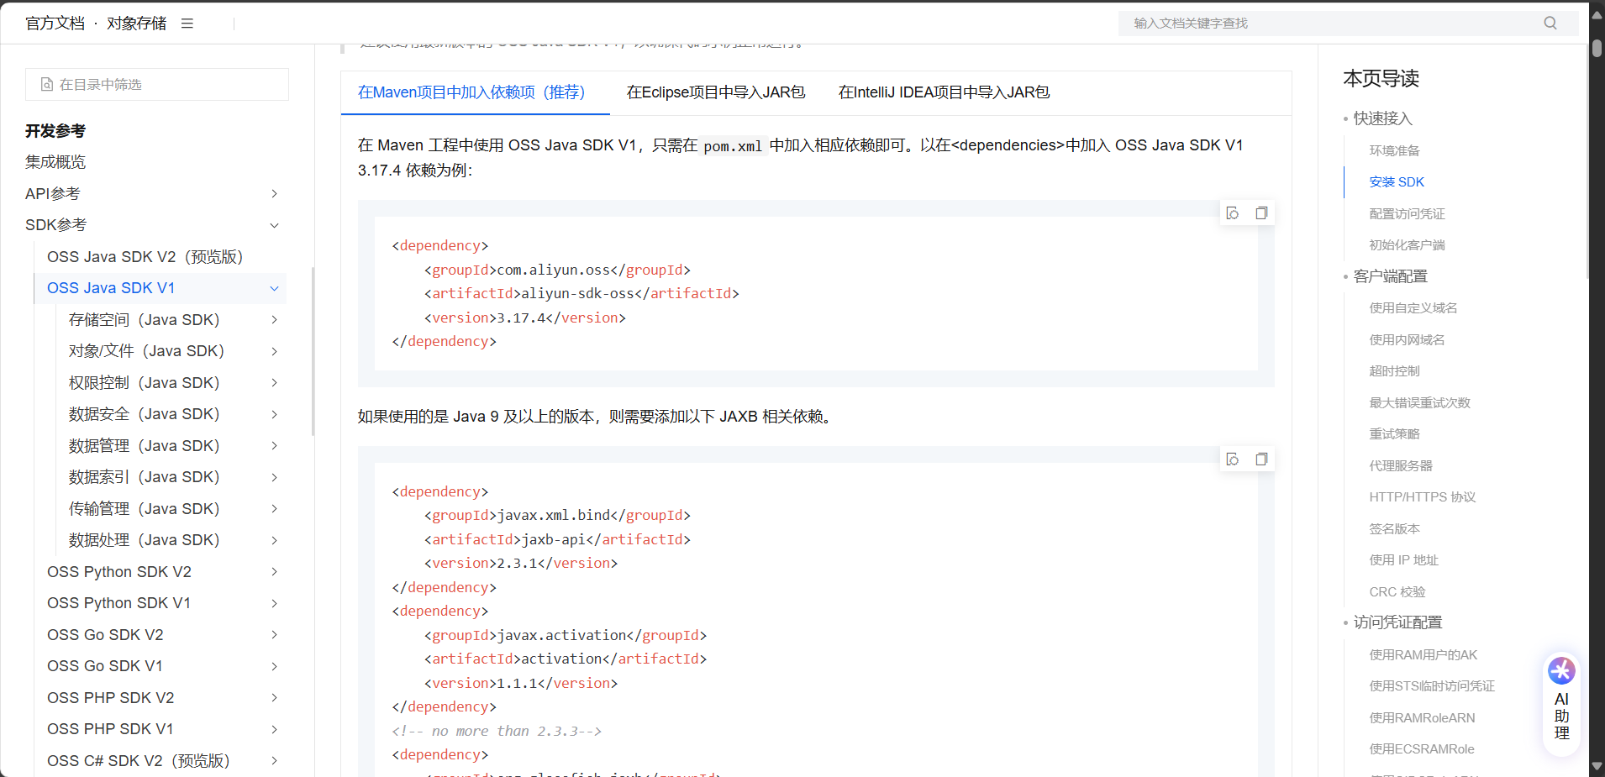Open AI explain icon on JAXB code block
Viewport: 1605px width, 777px height.
[x=1233, y=459]
